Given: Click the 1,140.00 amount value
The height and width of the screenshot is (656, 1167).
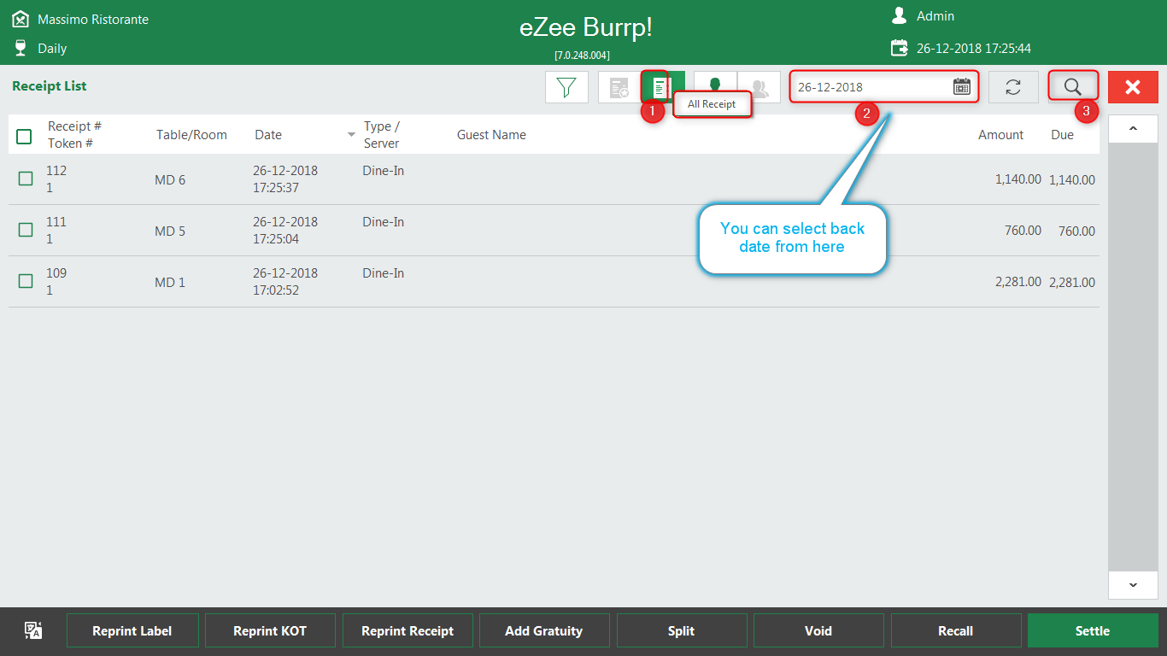Looking at the screenshot, I should (1018, 179).
